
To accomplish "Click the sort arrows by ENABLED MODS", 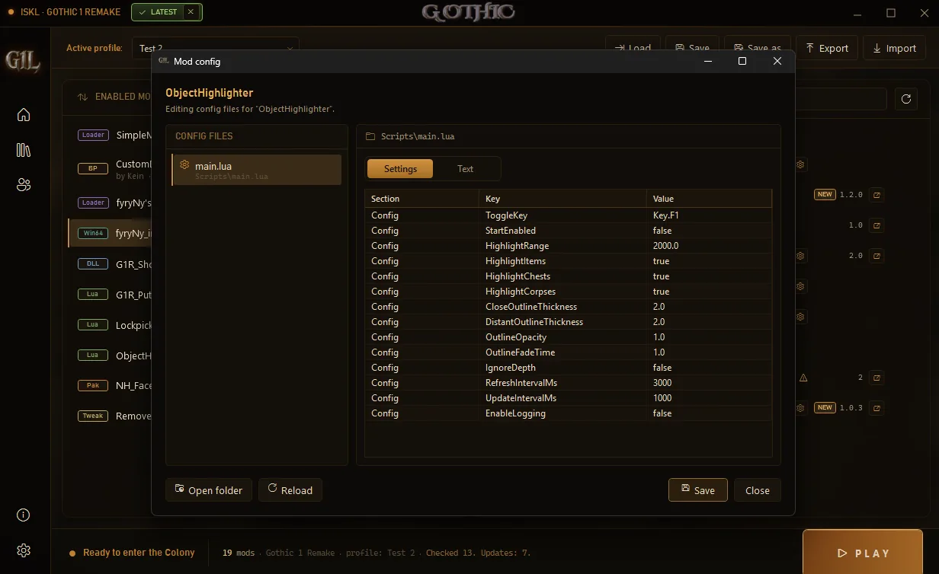I will click(82, 97).
